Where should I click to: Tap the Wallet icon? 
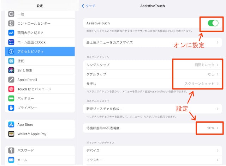coord(11,134)
